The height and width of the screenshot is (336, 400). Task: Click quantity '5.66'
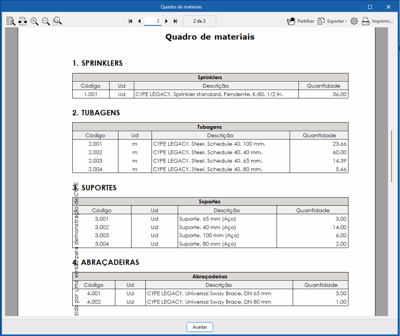341,169
